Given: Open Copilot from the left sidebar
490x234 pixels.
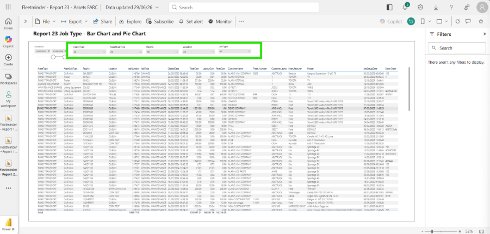Looking at the screenshot, I should click(x=9, y=41).
